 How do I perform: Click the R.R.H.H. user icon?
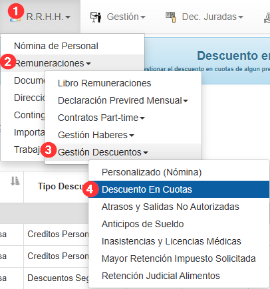tap(15, 19)
